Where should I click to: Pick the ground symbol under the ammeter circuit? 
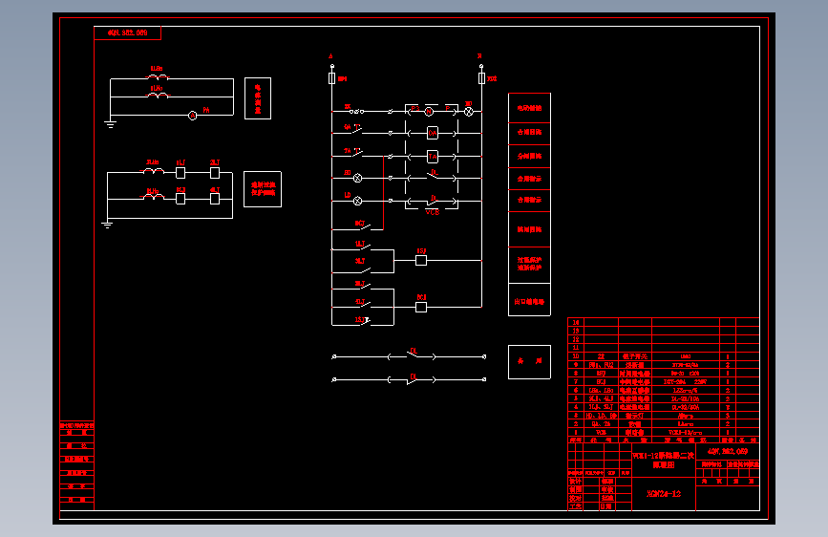point(110,124)
